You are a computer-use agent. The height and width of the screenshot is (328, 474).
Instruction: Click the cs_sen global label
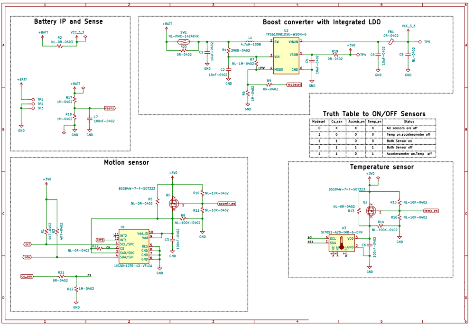(27, 276)
